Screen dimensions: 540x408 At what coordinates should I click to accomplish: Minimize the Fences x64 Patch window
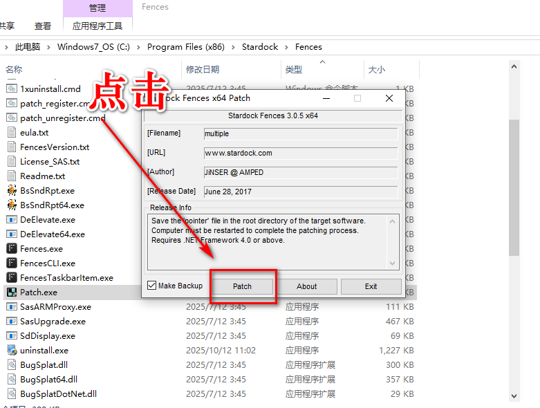pyautogui.click(x=326, y=98)
